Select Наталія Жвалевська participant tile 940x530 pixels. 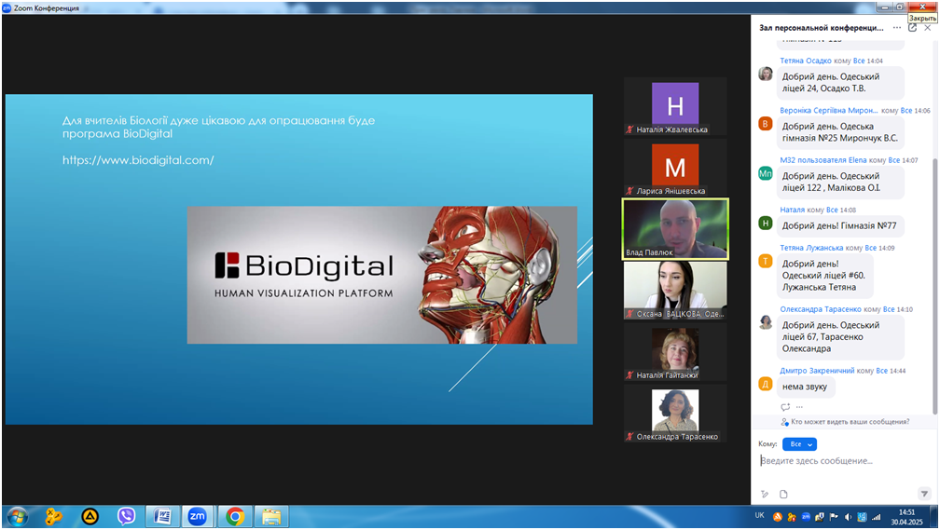click(x=675, y=106)
